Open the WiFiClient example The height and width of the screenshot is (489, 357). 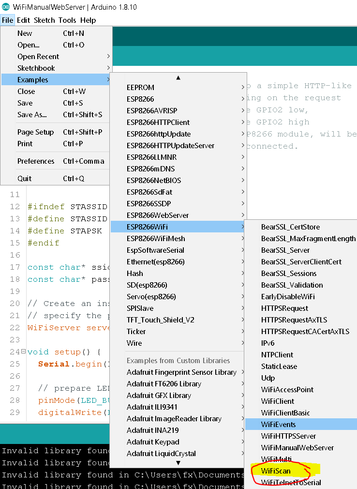click(301, 401)
